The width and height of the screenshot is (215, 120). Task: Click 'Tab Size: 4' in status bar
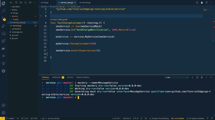(x=127, y=118)
